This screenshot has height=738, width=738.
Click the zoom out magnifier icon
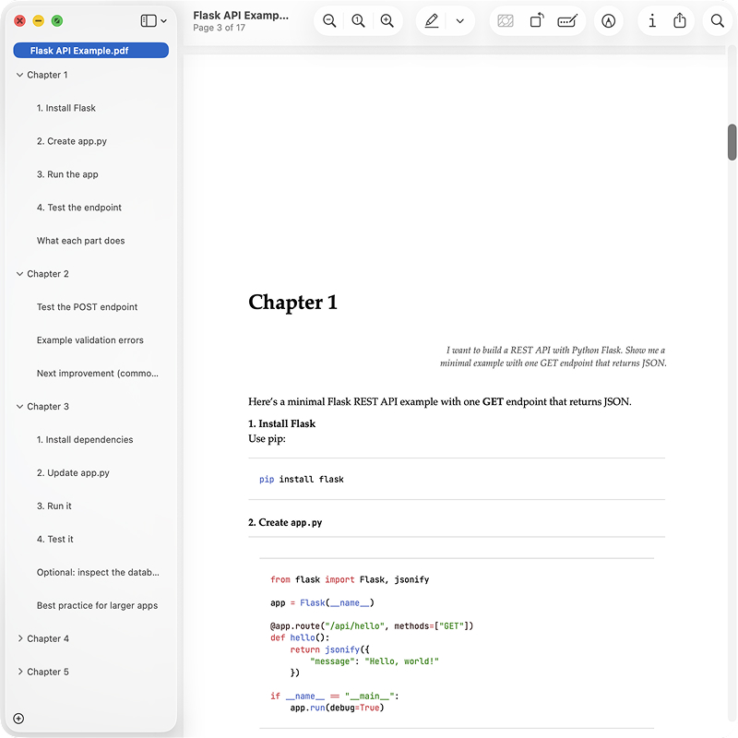click(x=329, y=20)
